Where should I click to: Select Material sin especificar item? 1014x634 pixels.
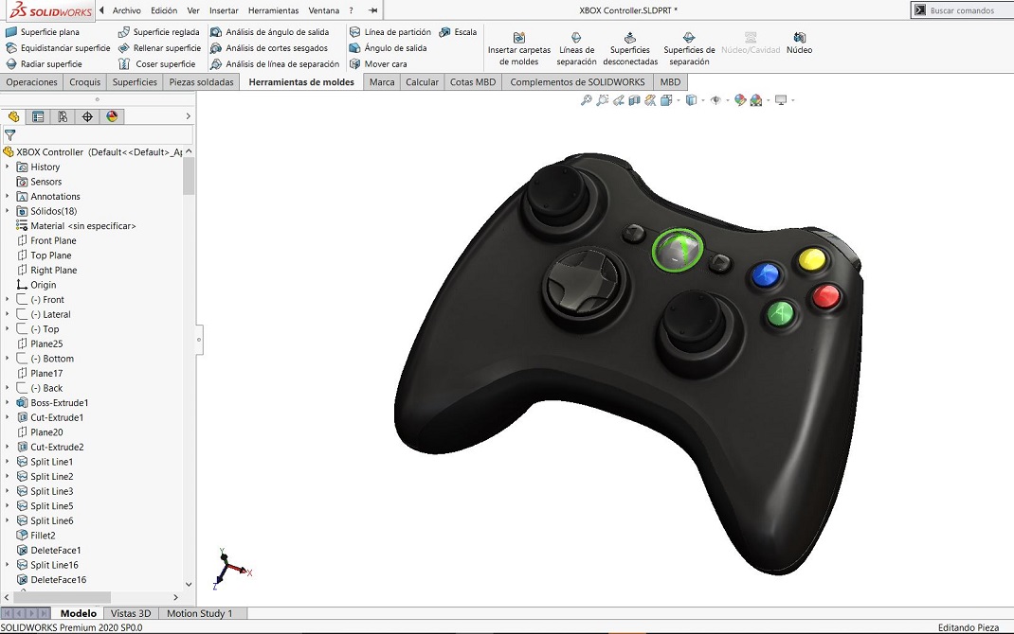tap(77, 226)
